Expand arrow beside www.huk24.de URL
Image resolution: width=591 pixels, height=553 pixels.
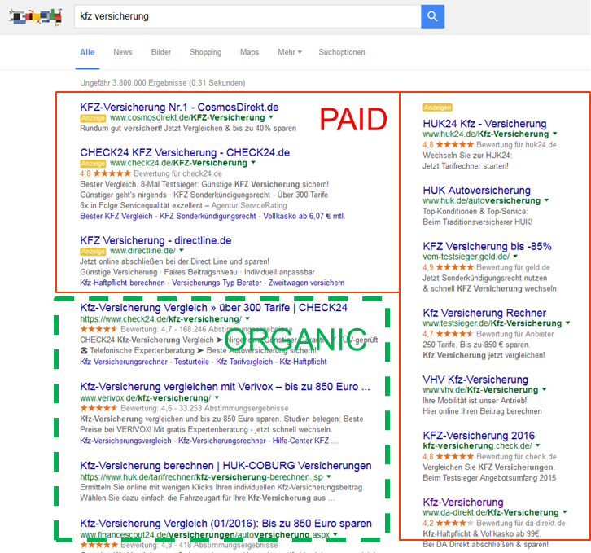pos(555,134)
